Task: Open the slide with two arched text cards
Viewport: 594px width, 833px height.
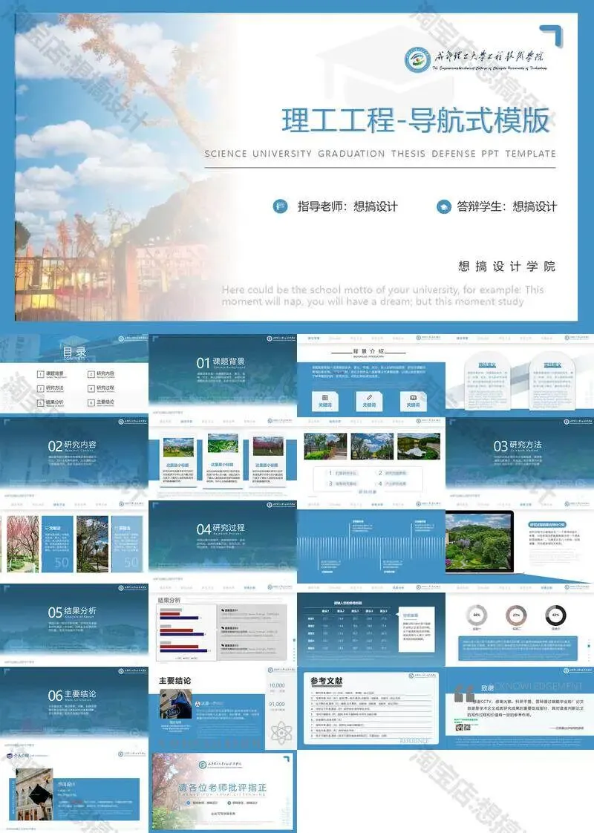Action: coord(520,374)
